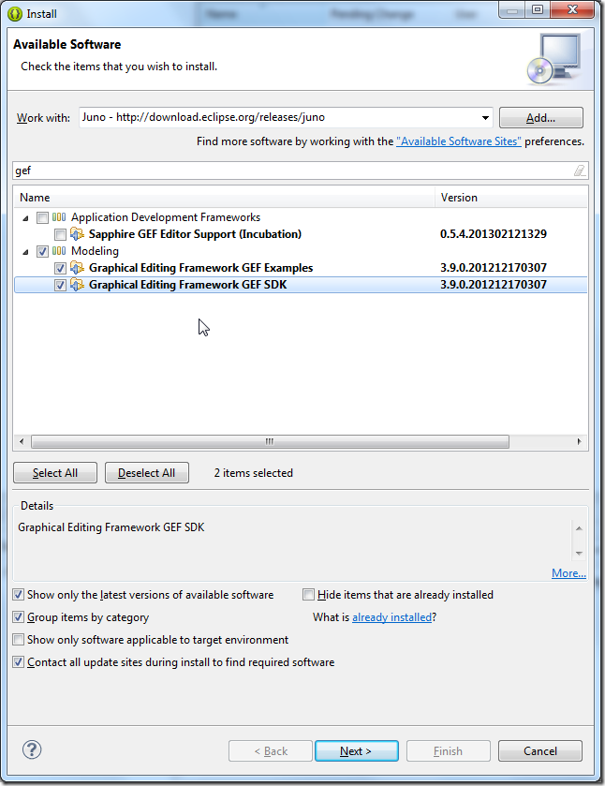Open the Available Software Sites link
This screenshot has width=605, height=786.
(x=459, y=141)
